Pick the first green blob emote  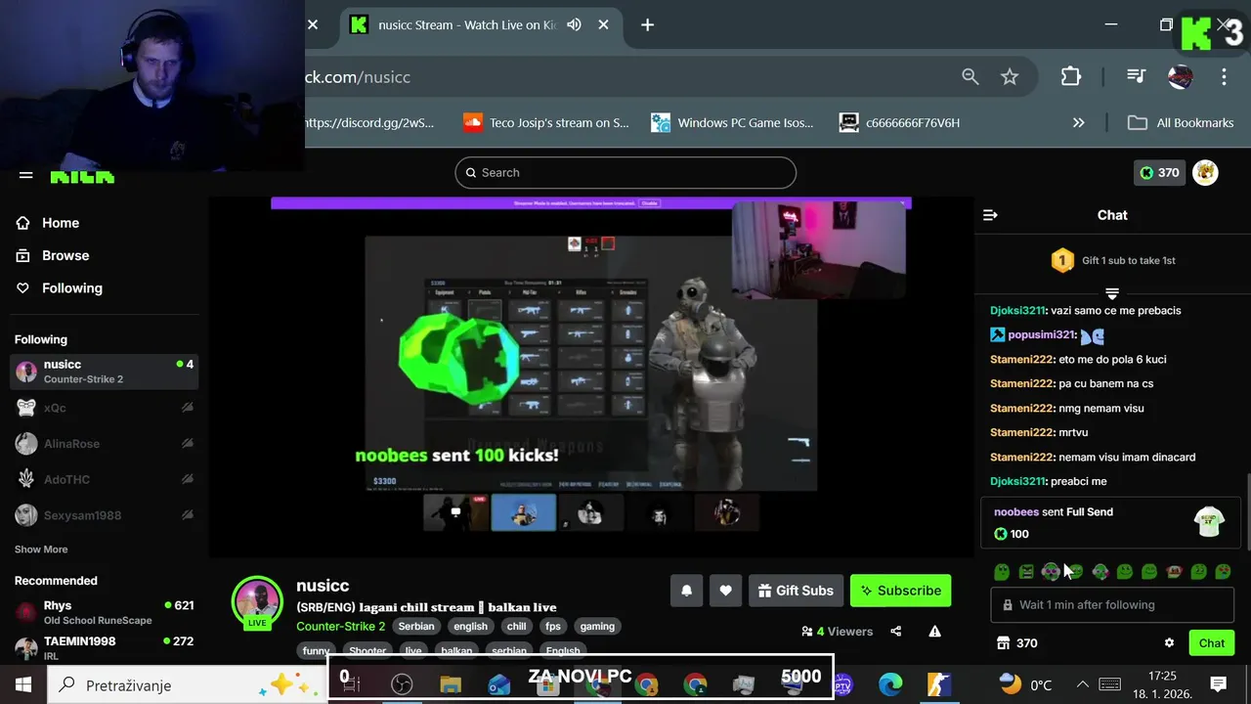point(1002,572)
